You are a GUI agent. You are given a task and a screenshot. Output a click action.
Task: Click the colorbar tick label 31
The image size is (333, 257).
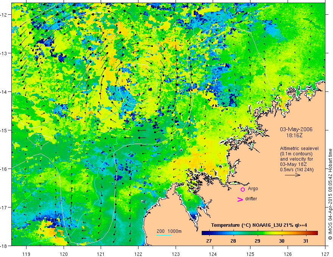click(x=306, y=241)
